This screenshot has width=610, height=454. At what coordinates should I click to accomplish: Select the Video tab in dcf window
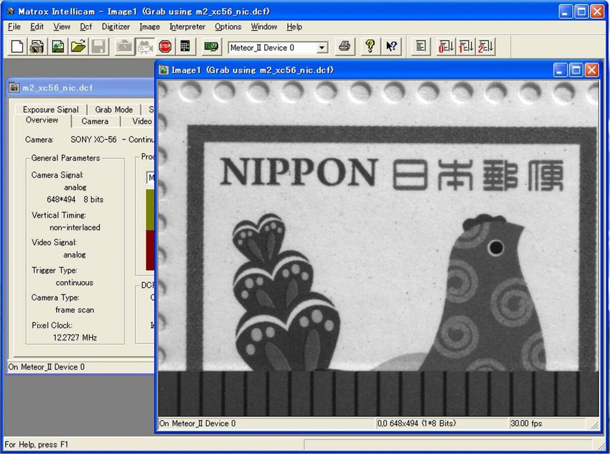coord(142,121)
